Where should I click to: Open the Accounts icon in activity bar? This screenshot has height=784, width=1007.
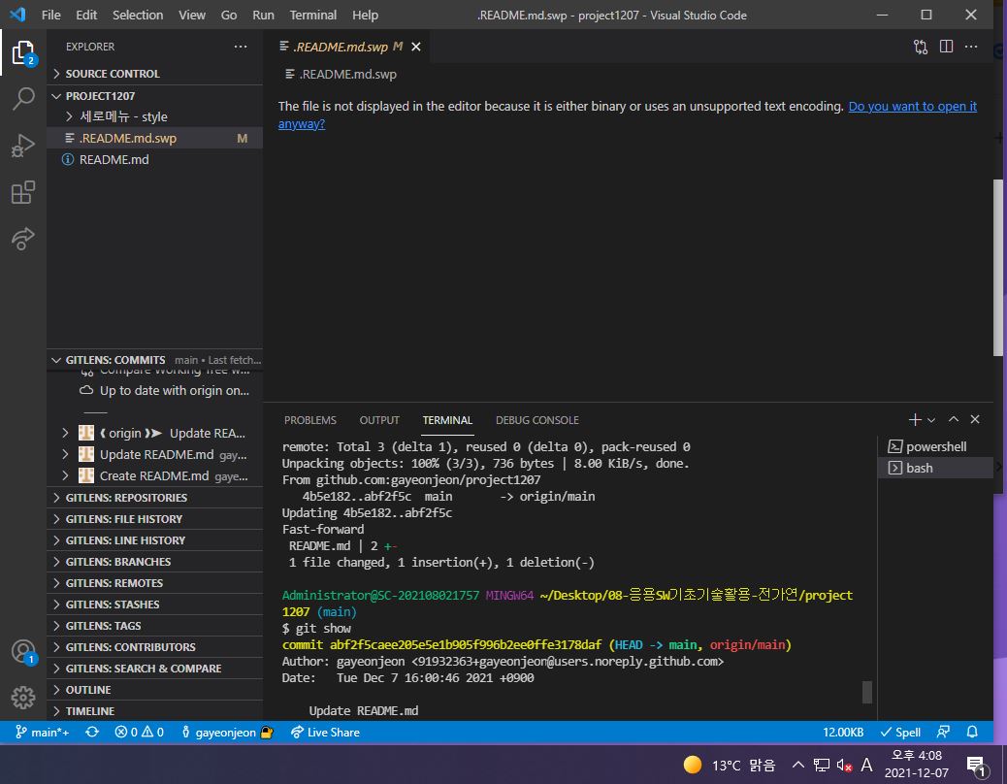click(x=23, y=652)
